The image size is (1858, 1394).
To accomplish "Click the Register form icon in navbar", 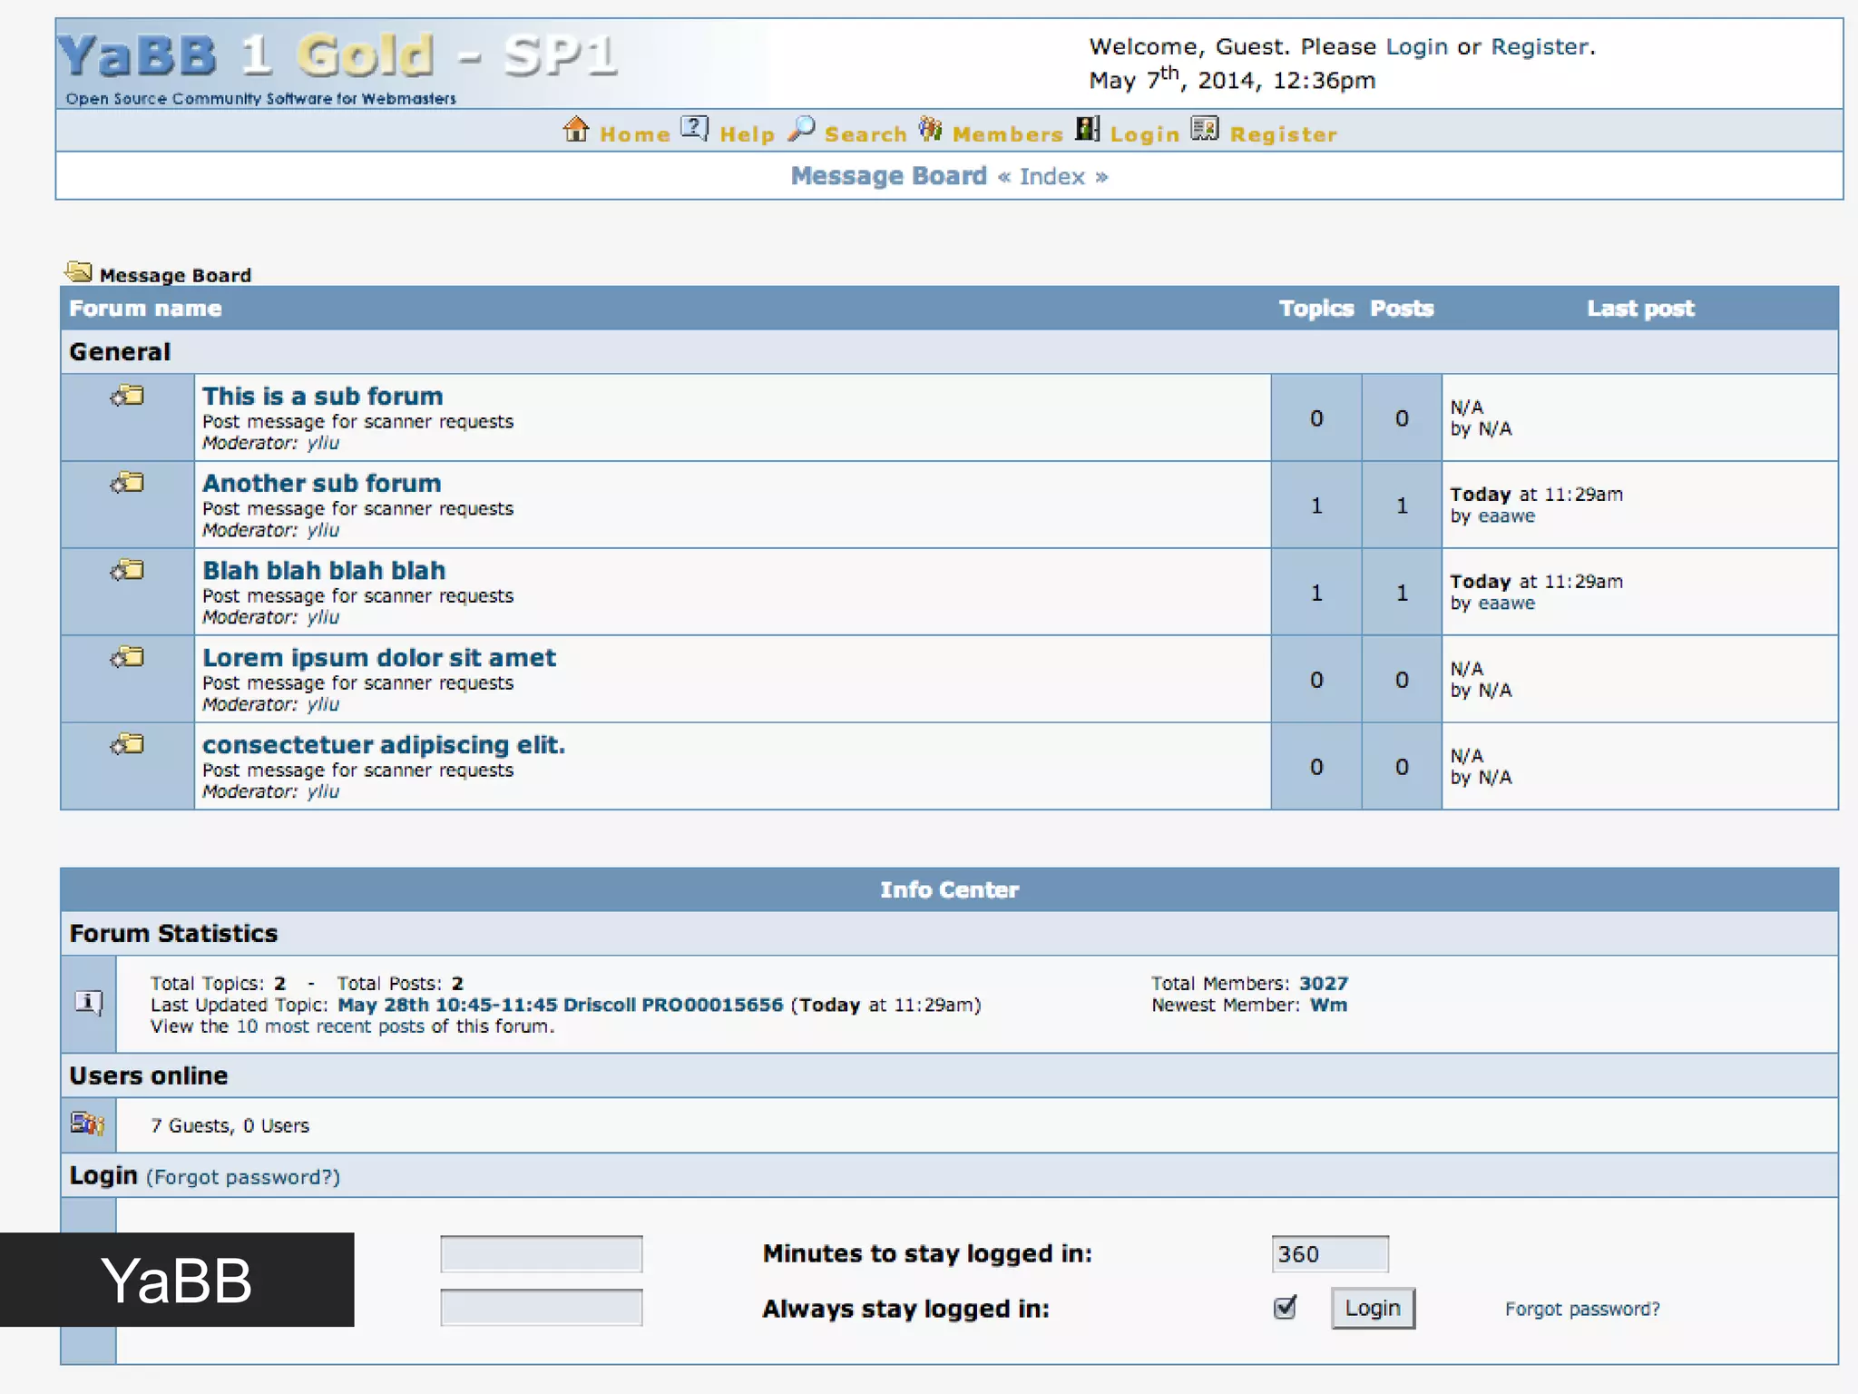I will pos(1205,129).
